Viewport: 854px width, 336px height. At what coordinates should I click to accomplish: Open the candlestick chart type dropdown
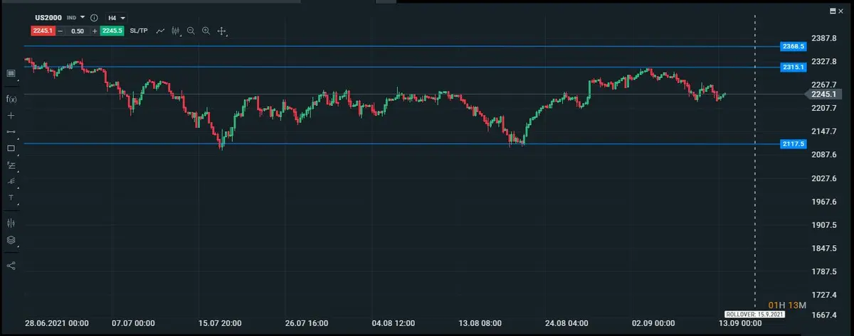point(175,31)
